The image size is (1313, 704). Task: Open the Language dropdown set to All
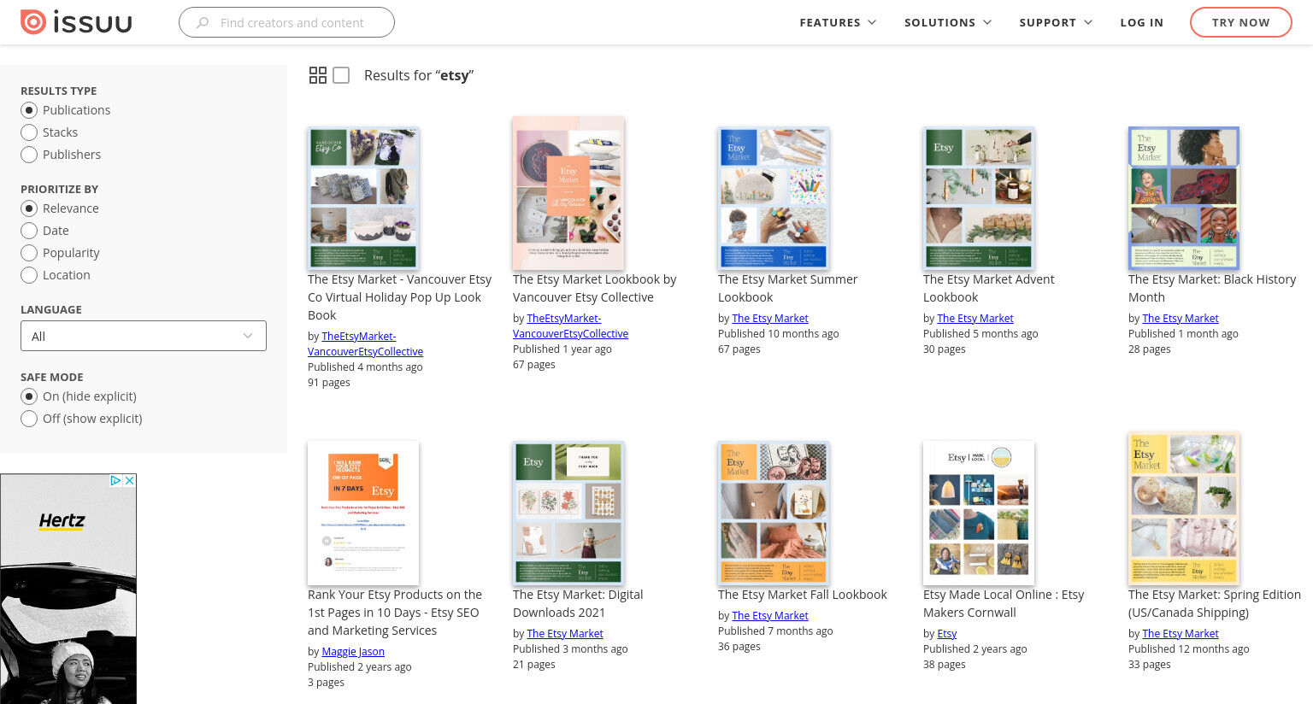[144, 336]
